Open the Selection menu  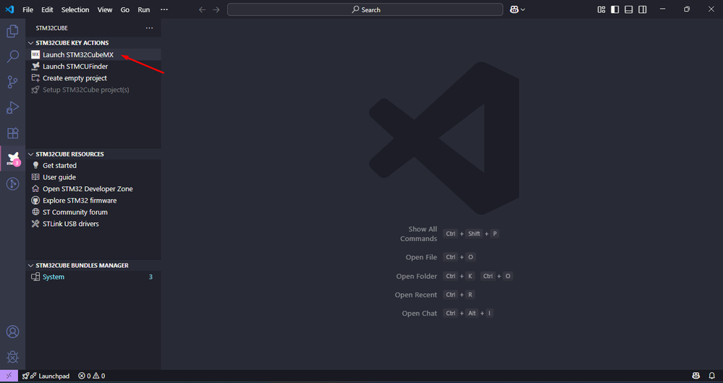pyautogui.click(x=75, y=9)
